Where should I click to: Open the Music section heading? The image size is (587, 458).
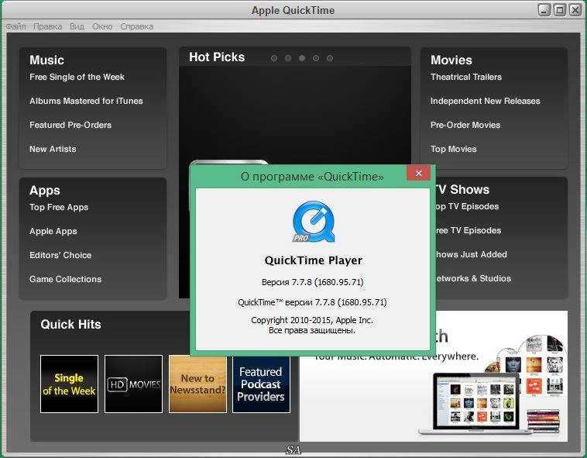click(x=46, y=60)
